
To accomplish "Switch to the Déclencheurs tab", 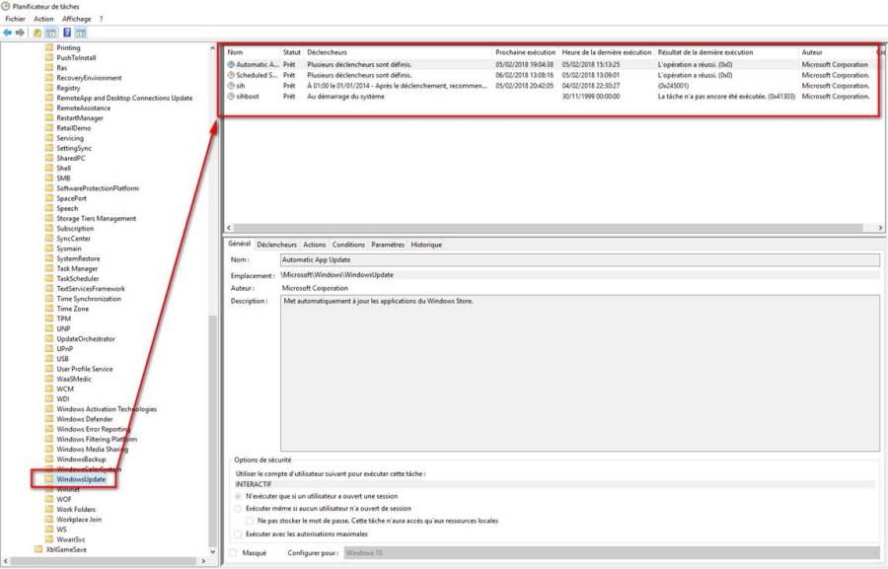I will point(276,245).
